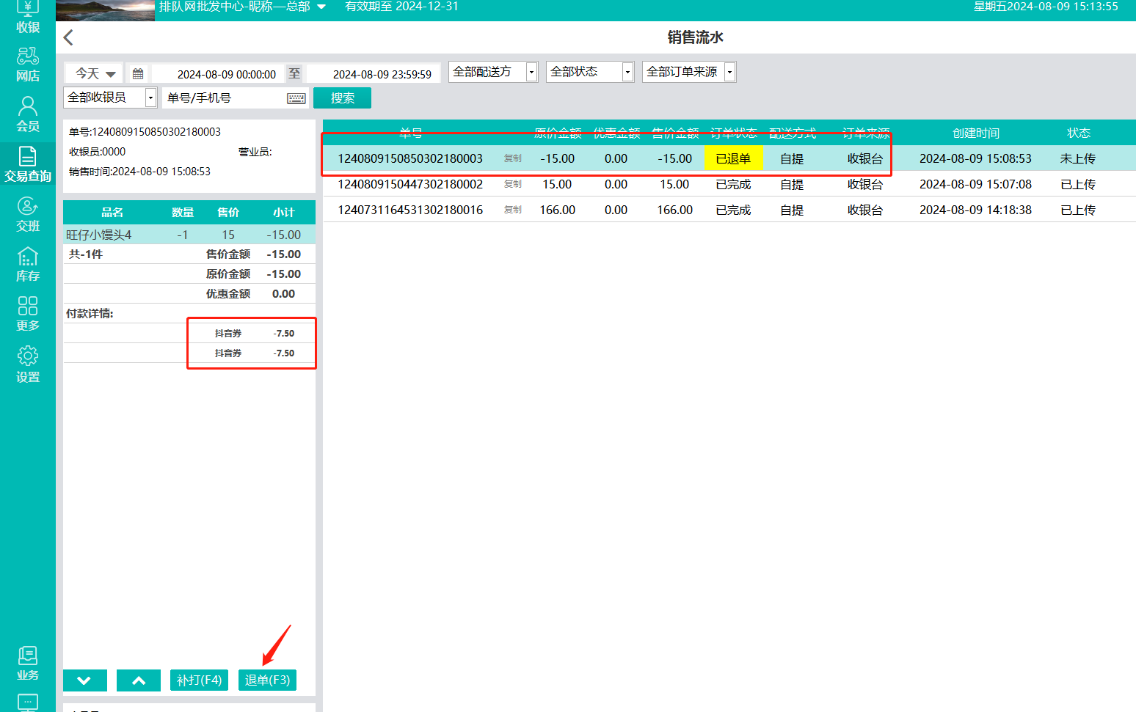Click the calendar date picker icon

click(138, 74)
